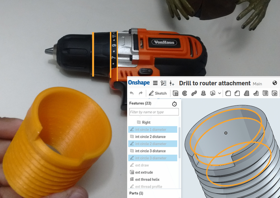
Task: Select 'int circle 1 diameter' sketch
Action: 153,129
